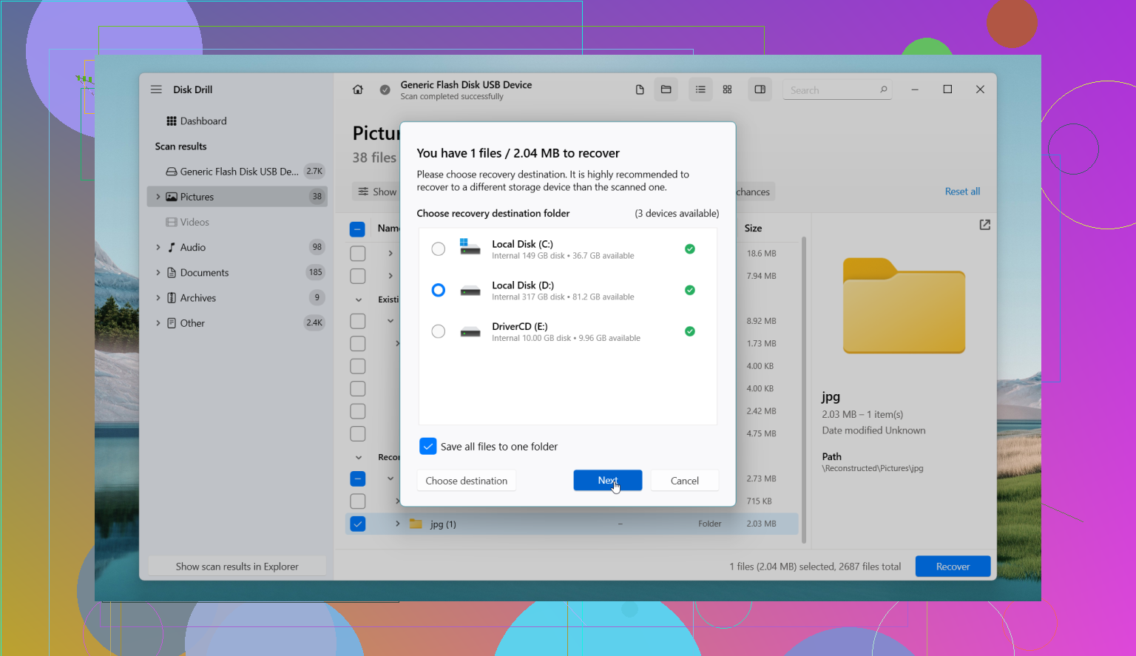Expand the Pictures category chevron
The width and height of the screenshot is (1136, 656).
pyautogui.click(x=158, y=197)
